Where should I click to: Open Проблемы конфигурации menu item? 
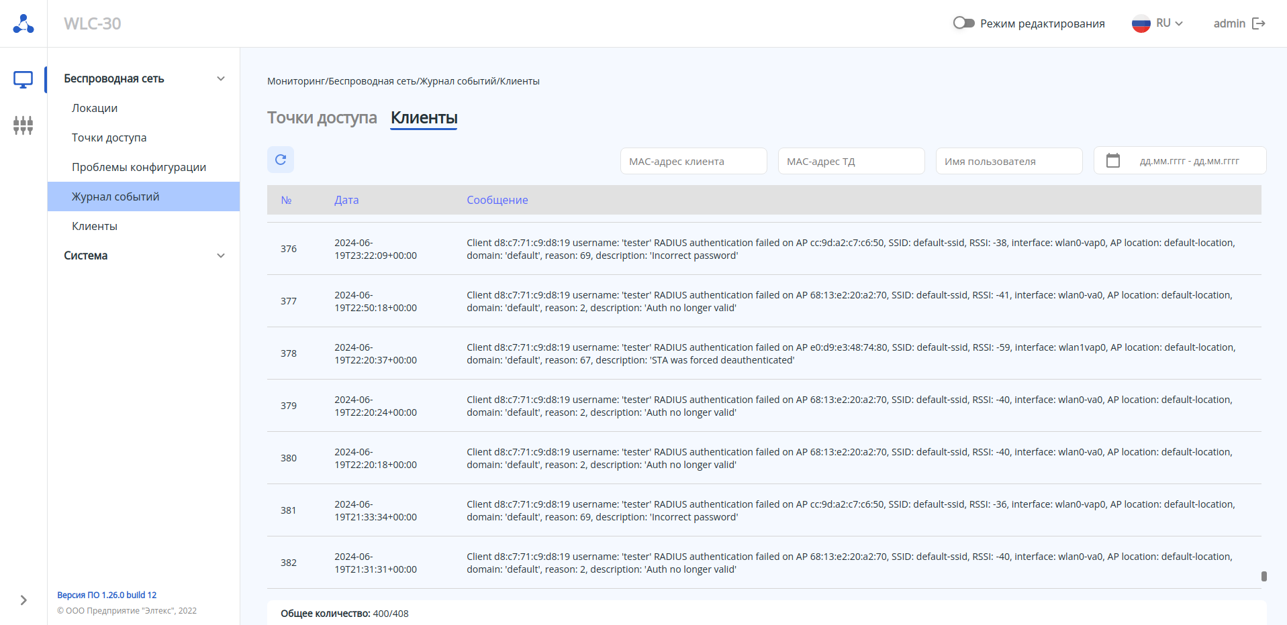click(139, 167)
